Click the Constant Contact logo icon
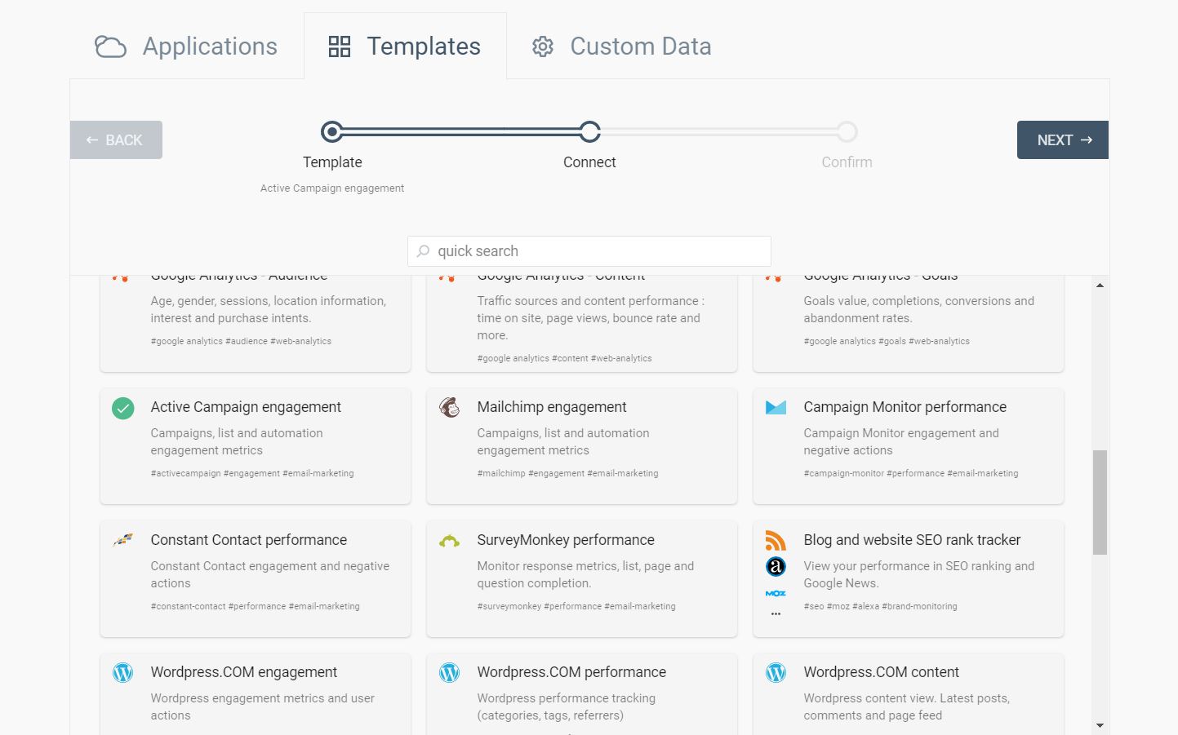 coord(123,539)
